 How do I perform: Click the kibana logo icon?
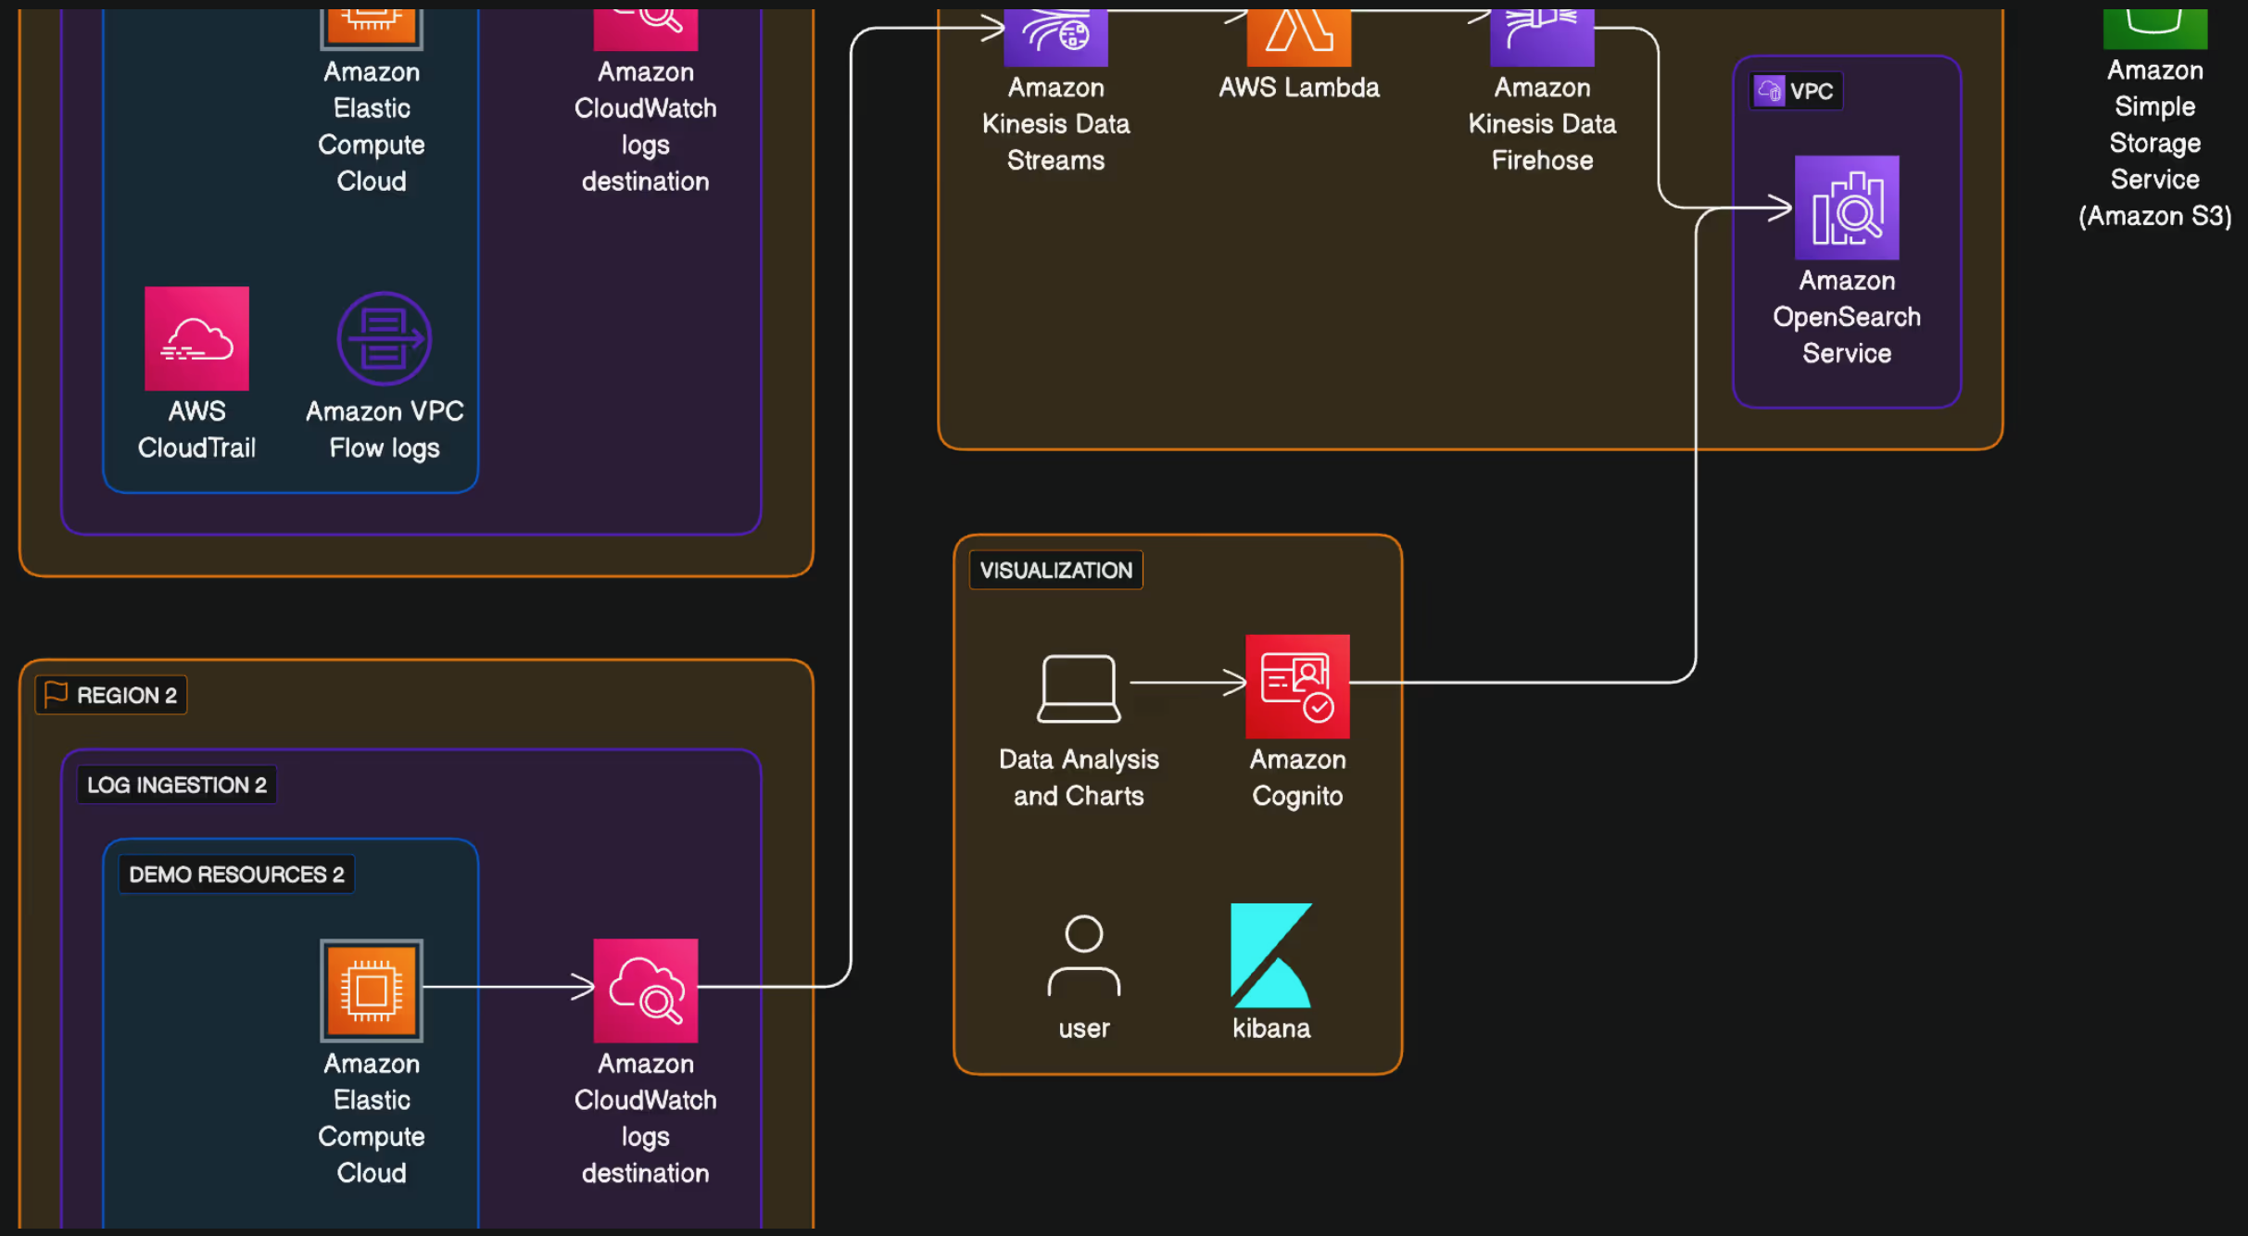[x=1271, y=955]
